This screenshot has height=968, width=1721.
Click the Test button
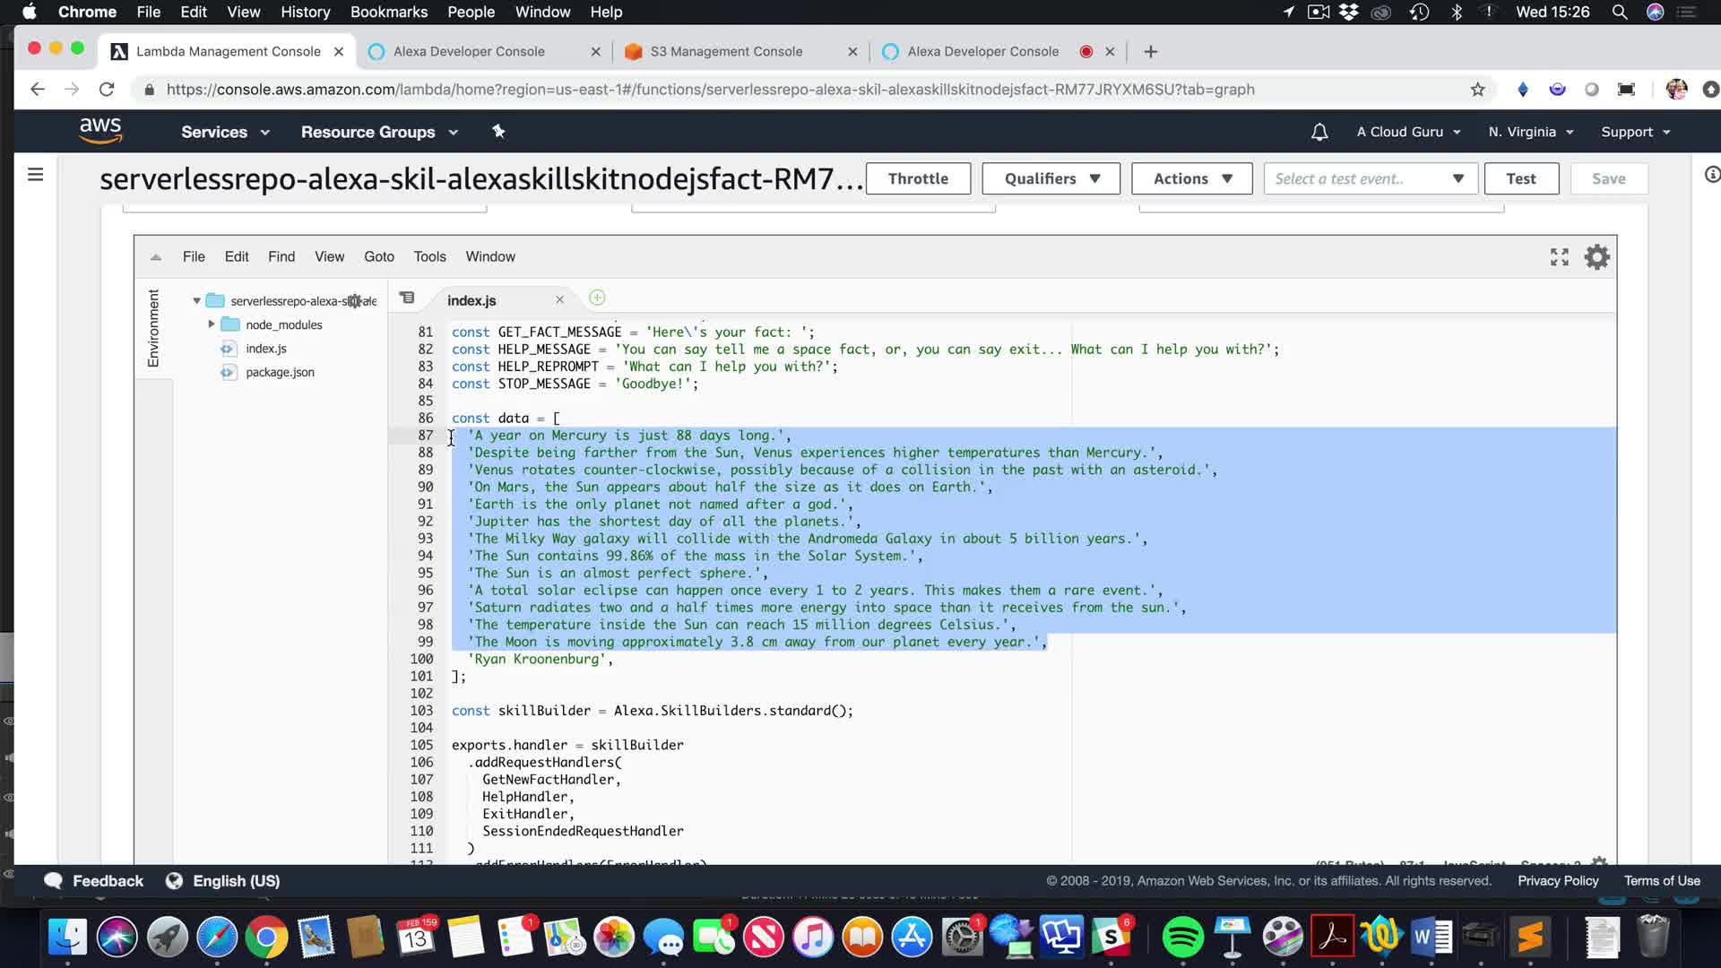tap(1520, 178)
